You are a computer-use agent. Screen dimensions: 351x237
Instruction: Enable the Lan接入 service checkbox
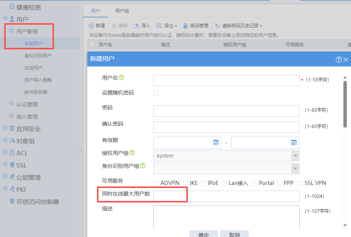(224, 183)
